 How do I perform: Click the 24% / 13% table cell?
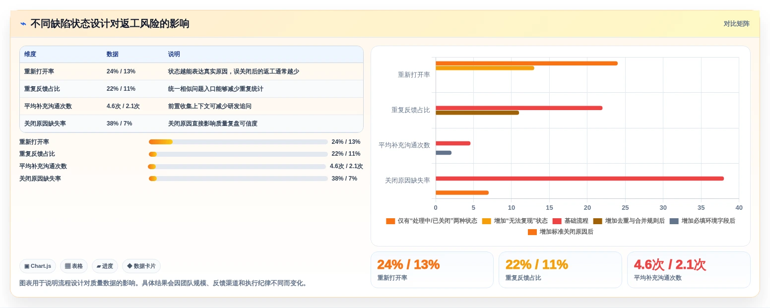[x=121, y=71]
